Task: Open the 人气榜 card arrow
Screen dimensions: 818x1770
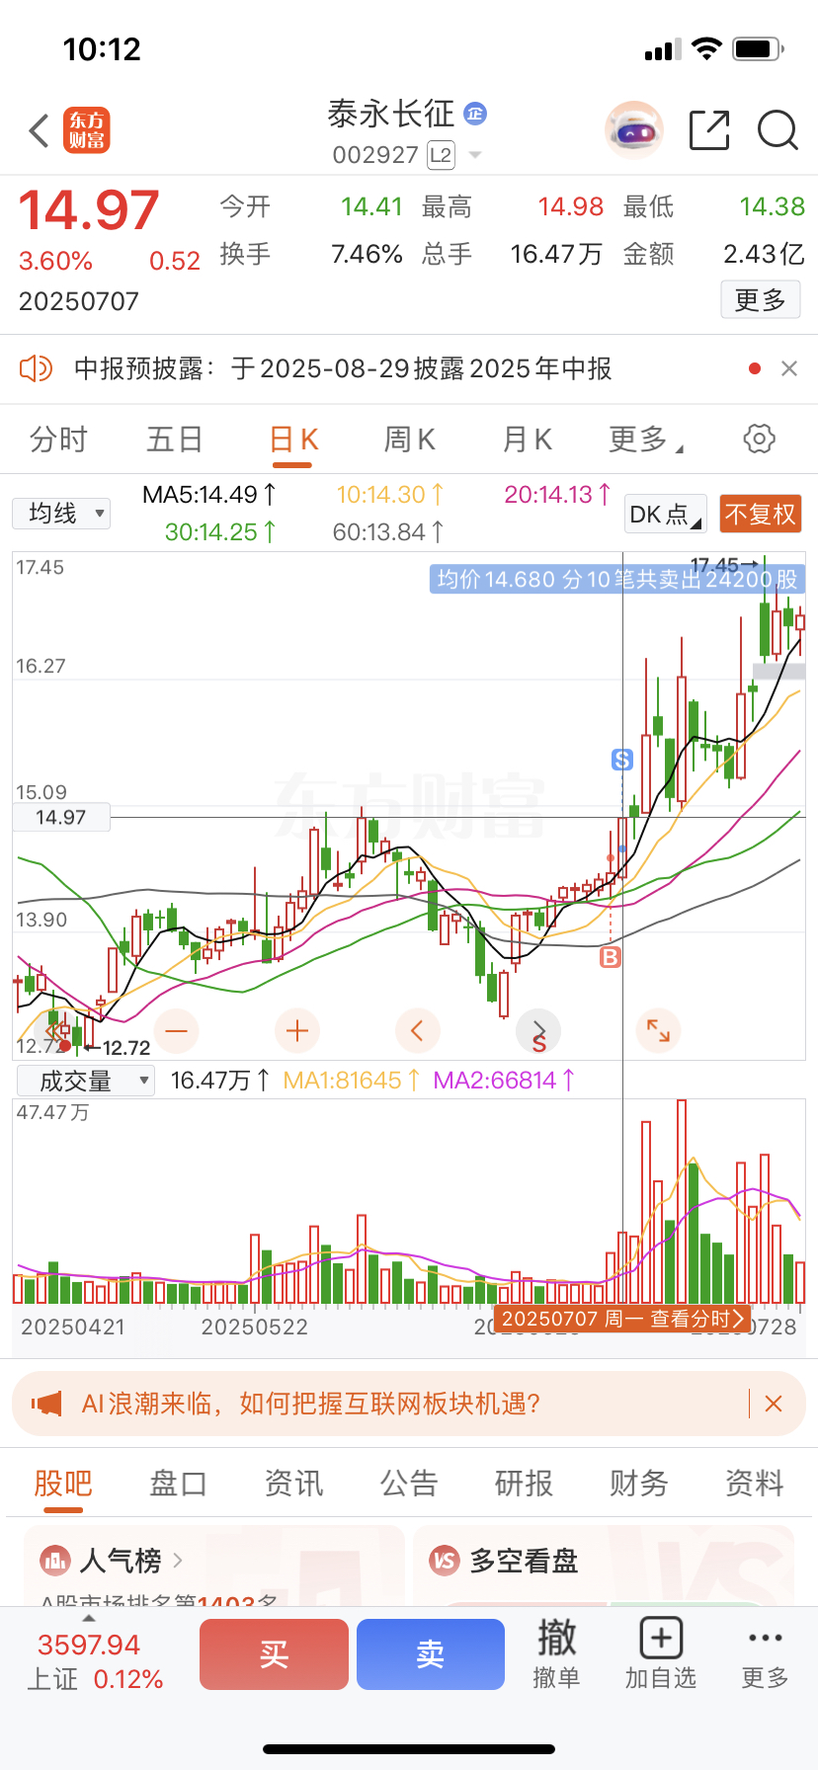Action: [178, 1561]
